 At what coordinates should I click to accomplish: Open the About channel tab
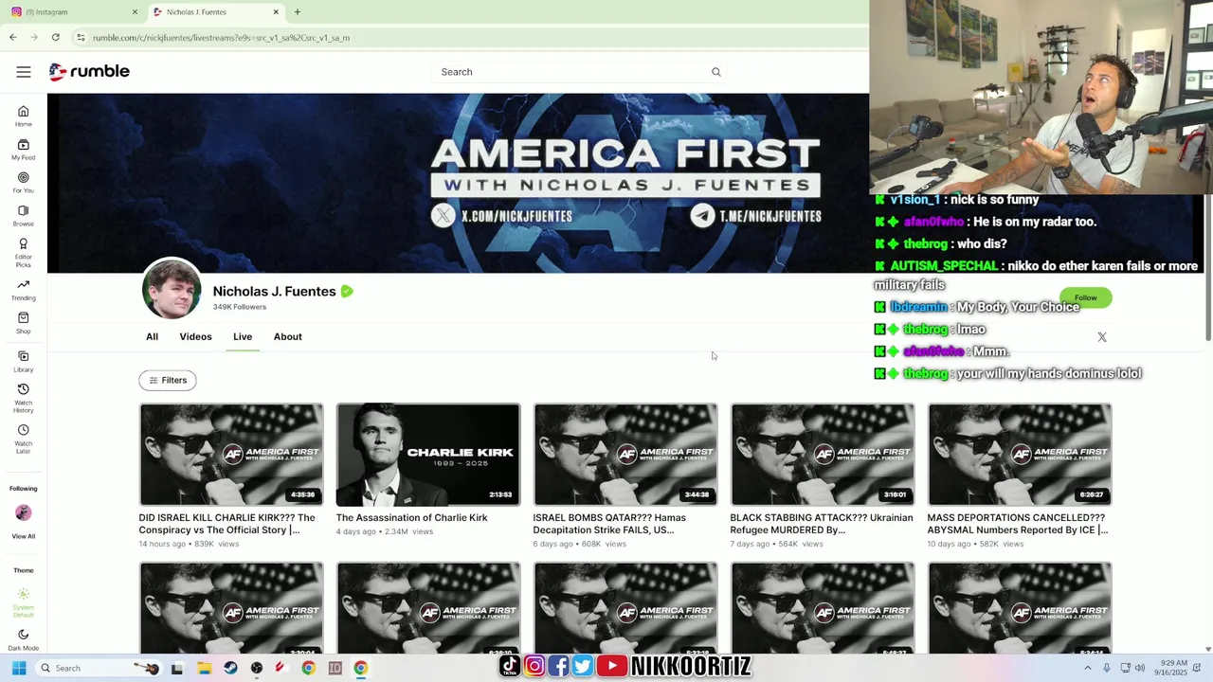pyautogui.click(x=287, y=336)
